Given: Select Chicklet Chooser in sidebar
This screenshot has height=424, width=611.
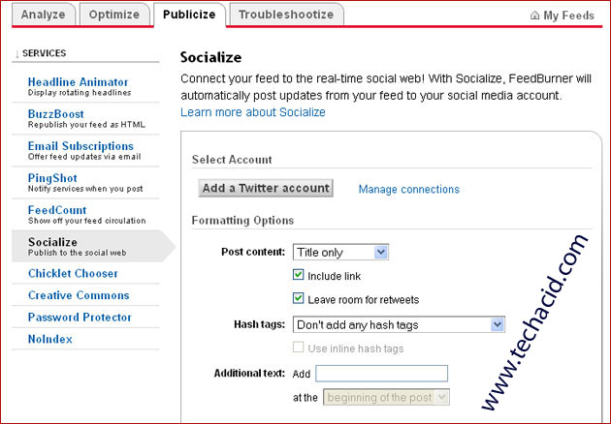Looking at the screenshot, I should tap(73, 273).
